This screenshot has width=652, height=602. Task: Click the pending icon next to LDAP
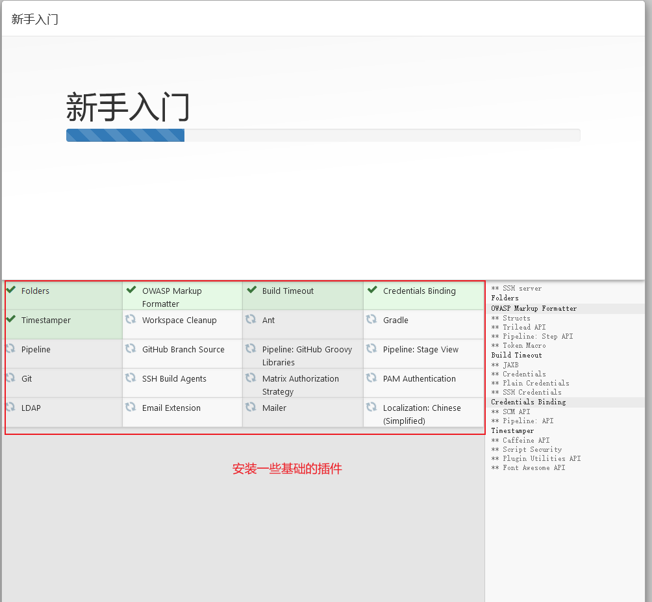click(10, 407)
